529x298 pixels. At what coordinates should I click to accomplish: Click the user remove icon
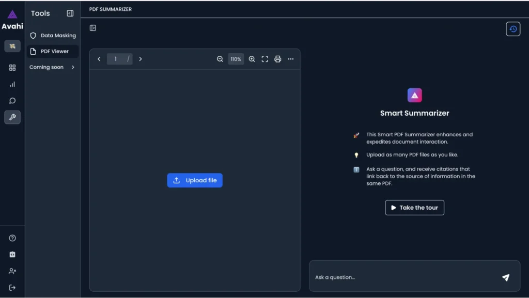pyautogui.click(x=12, y=271)
